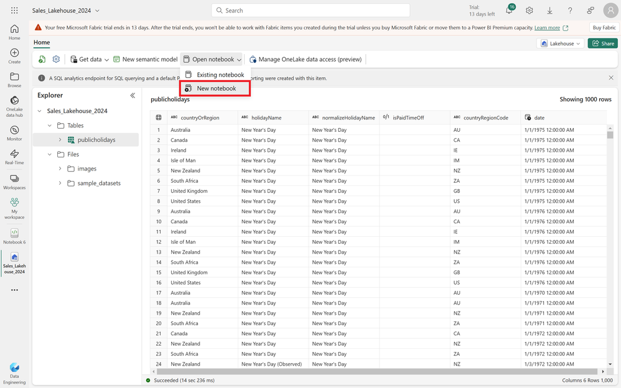Click the GB code cell in row 7

485,191
